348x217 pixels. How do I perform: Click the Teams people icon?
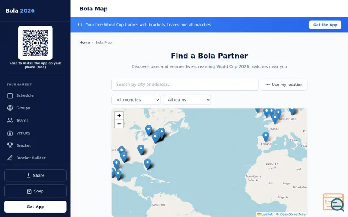[10, 121]
